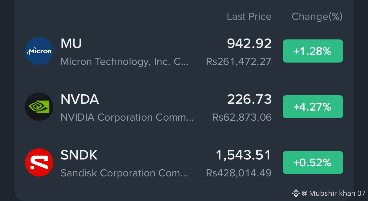Sort by the Change(%) column header
Image resolution: width=368 pixels, height=201 pixels.
(317, 17)
